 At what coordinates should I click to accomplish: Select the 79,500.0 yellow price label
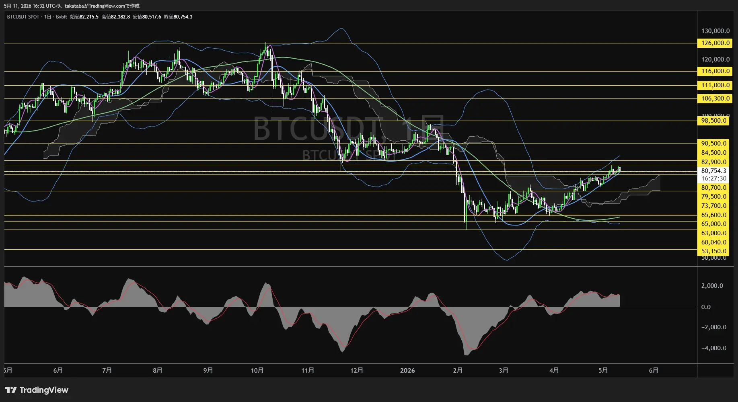tap(713, 197)
